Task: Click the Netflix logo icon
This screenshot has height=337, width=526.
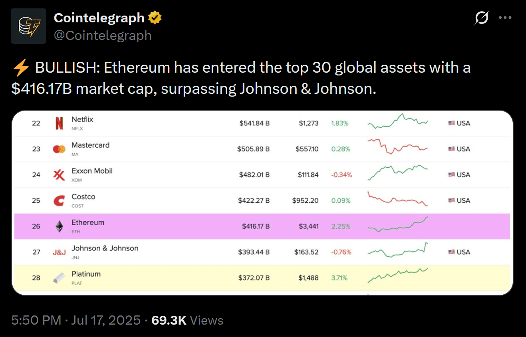Action: [x=59, y=123]
